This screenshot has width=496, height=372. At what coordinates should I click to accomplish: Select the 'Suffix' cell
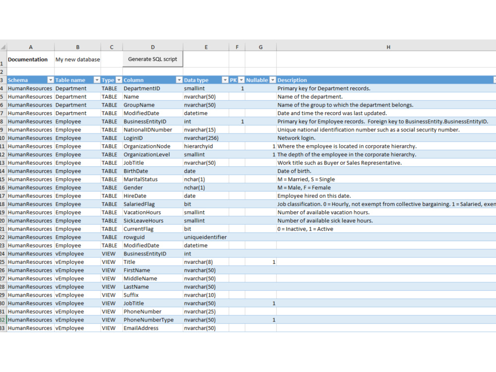[x=153, y=295]
